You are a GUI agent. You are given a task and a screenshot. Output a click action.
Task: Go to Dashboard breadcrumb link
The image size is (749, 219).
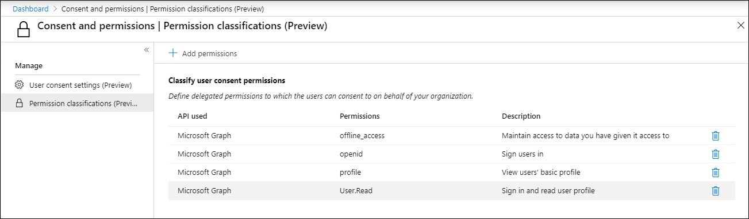(30, 9)
